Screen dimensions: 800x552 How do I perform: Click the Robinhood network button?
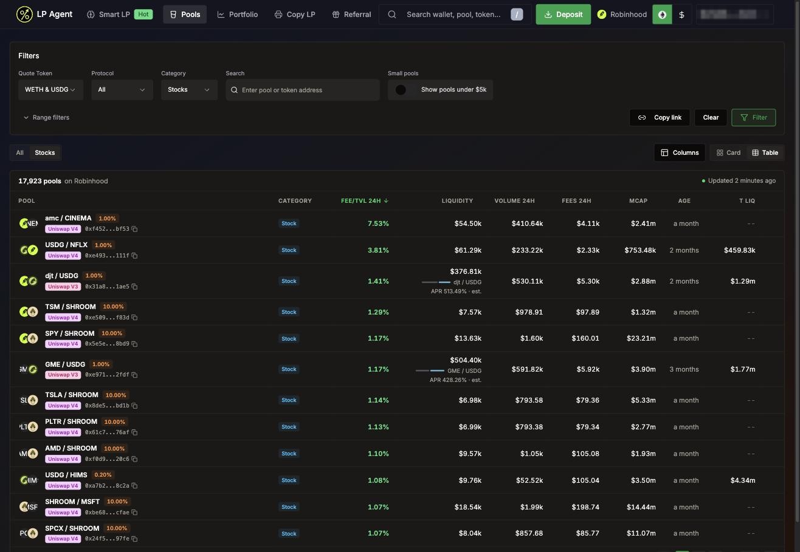tap(622, 15)
